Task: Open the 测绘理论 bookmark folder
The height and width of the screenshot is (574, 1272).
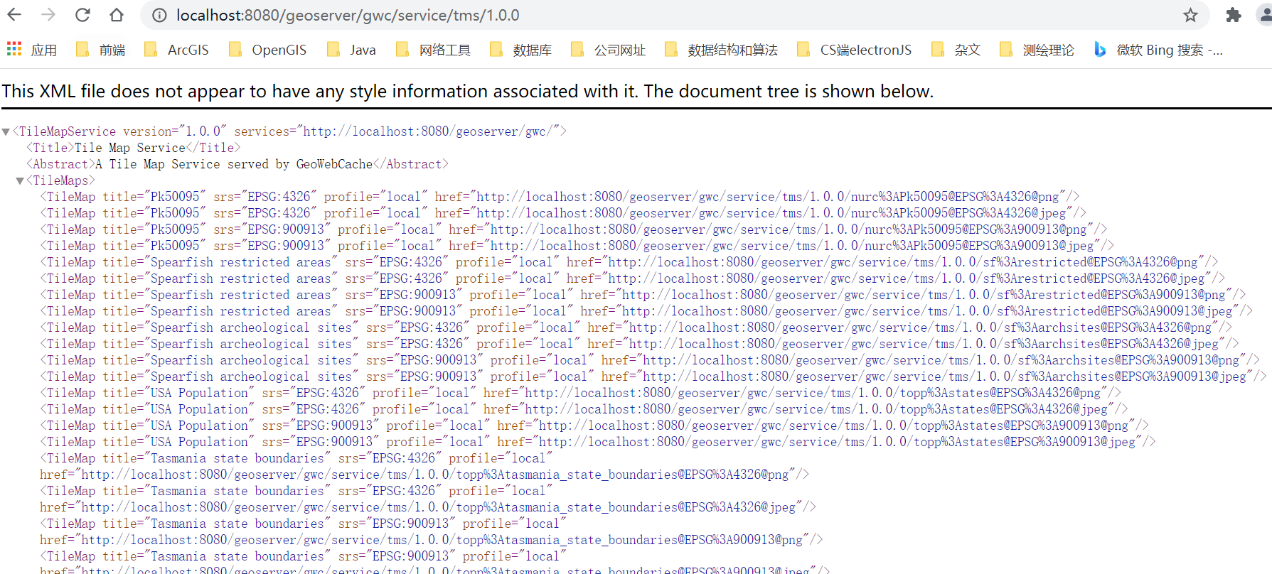Action: point(1037,50)
